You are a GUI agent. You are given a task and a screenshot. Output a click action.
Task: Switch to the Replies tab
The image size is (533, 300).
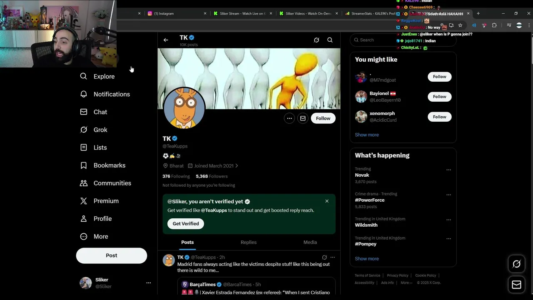[249, 242]
